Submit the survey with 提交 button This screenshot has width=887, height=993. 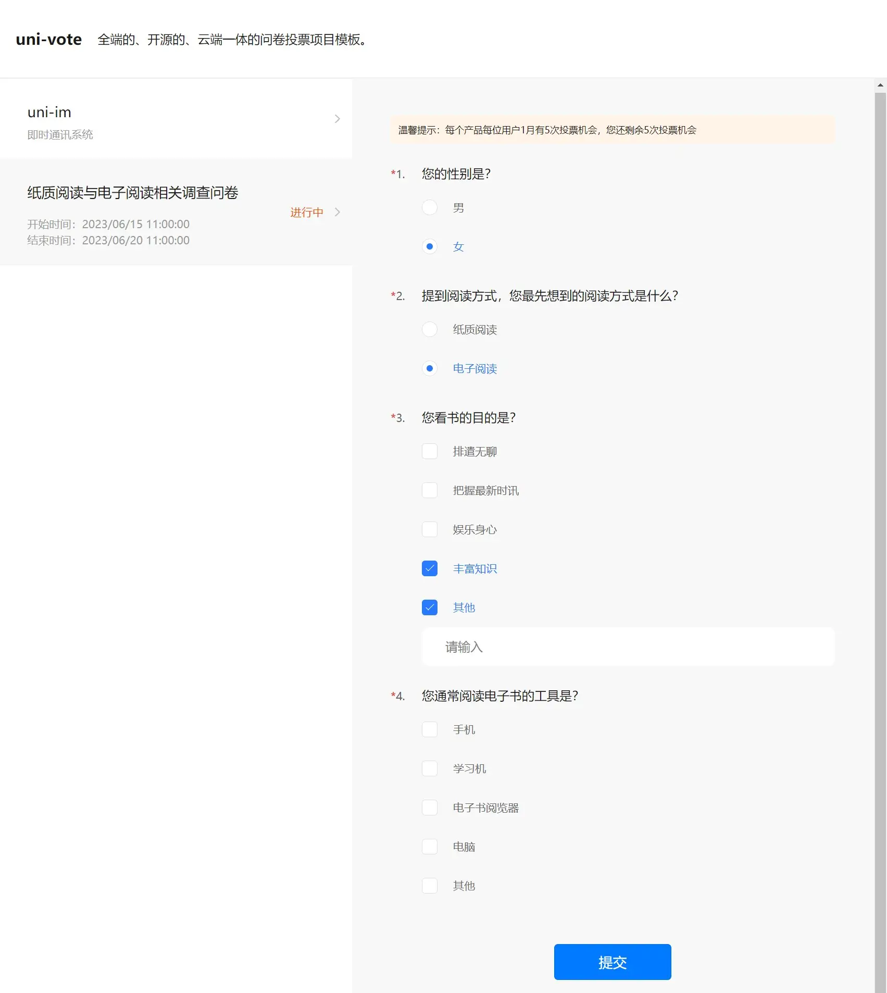click(x=613, y=962)
